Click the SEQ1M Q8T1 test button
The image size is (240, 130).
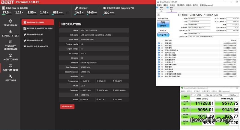(185, 103)
